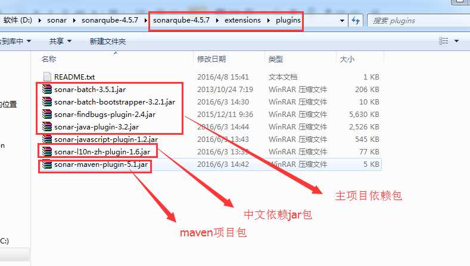This screenshot has height=266, width=470.
Task: Click date 2016/6/3 14:30
Action: tap(223, 102)
